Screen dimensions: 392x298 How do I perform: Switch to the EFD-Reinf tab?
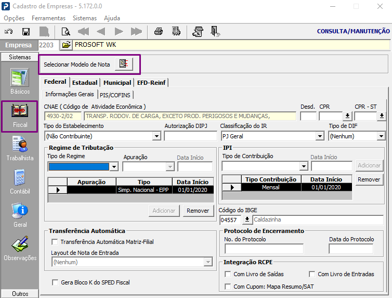[151, 83]
